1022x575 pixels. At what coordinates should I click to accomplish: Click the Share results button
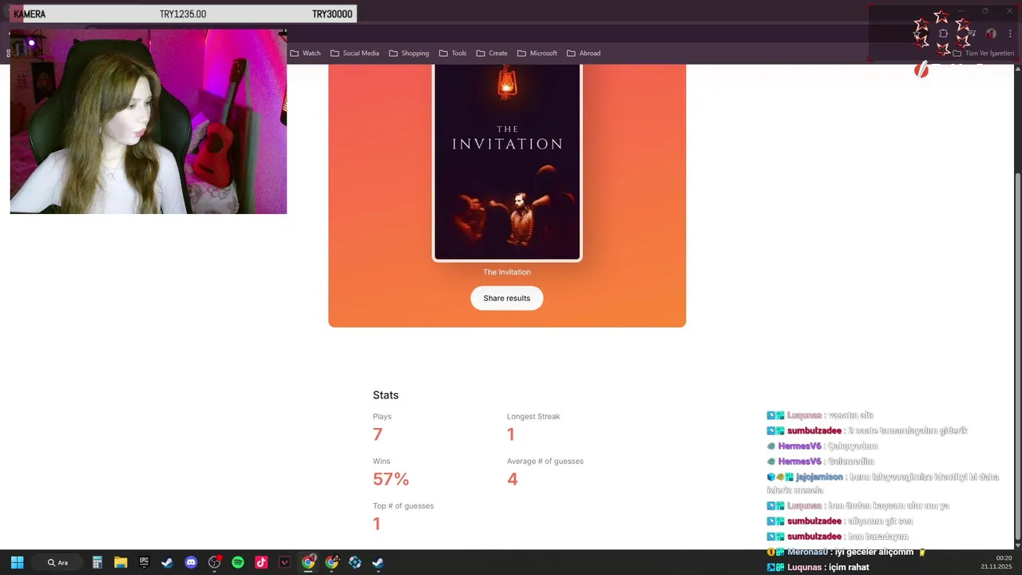click(507, 298)
